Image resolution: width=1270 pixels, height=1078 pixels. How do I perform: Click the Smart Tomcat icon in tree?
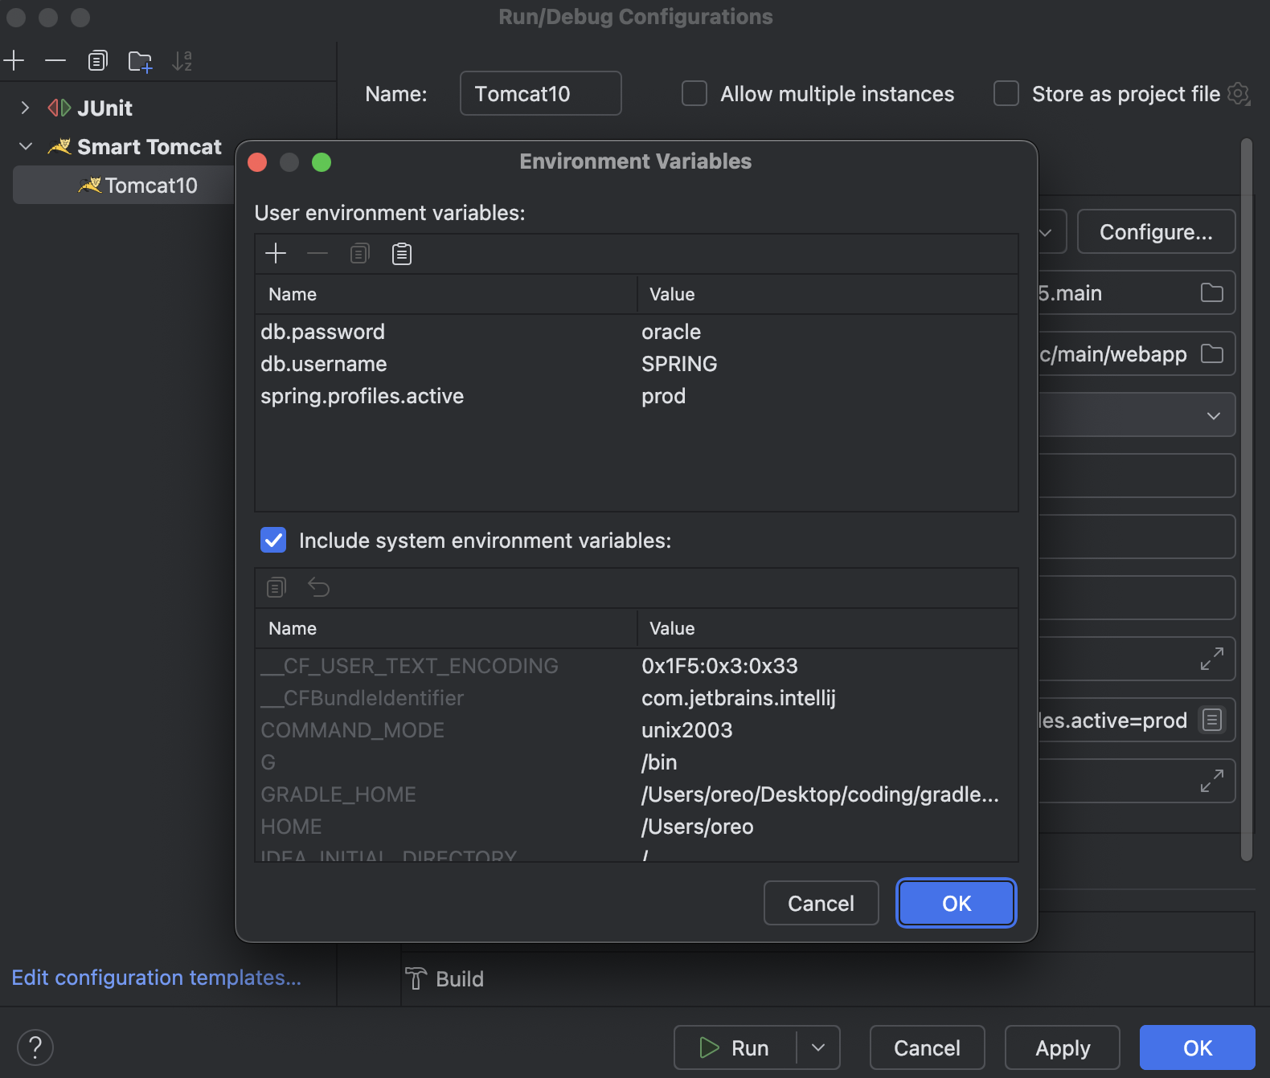59,146
